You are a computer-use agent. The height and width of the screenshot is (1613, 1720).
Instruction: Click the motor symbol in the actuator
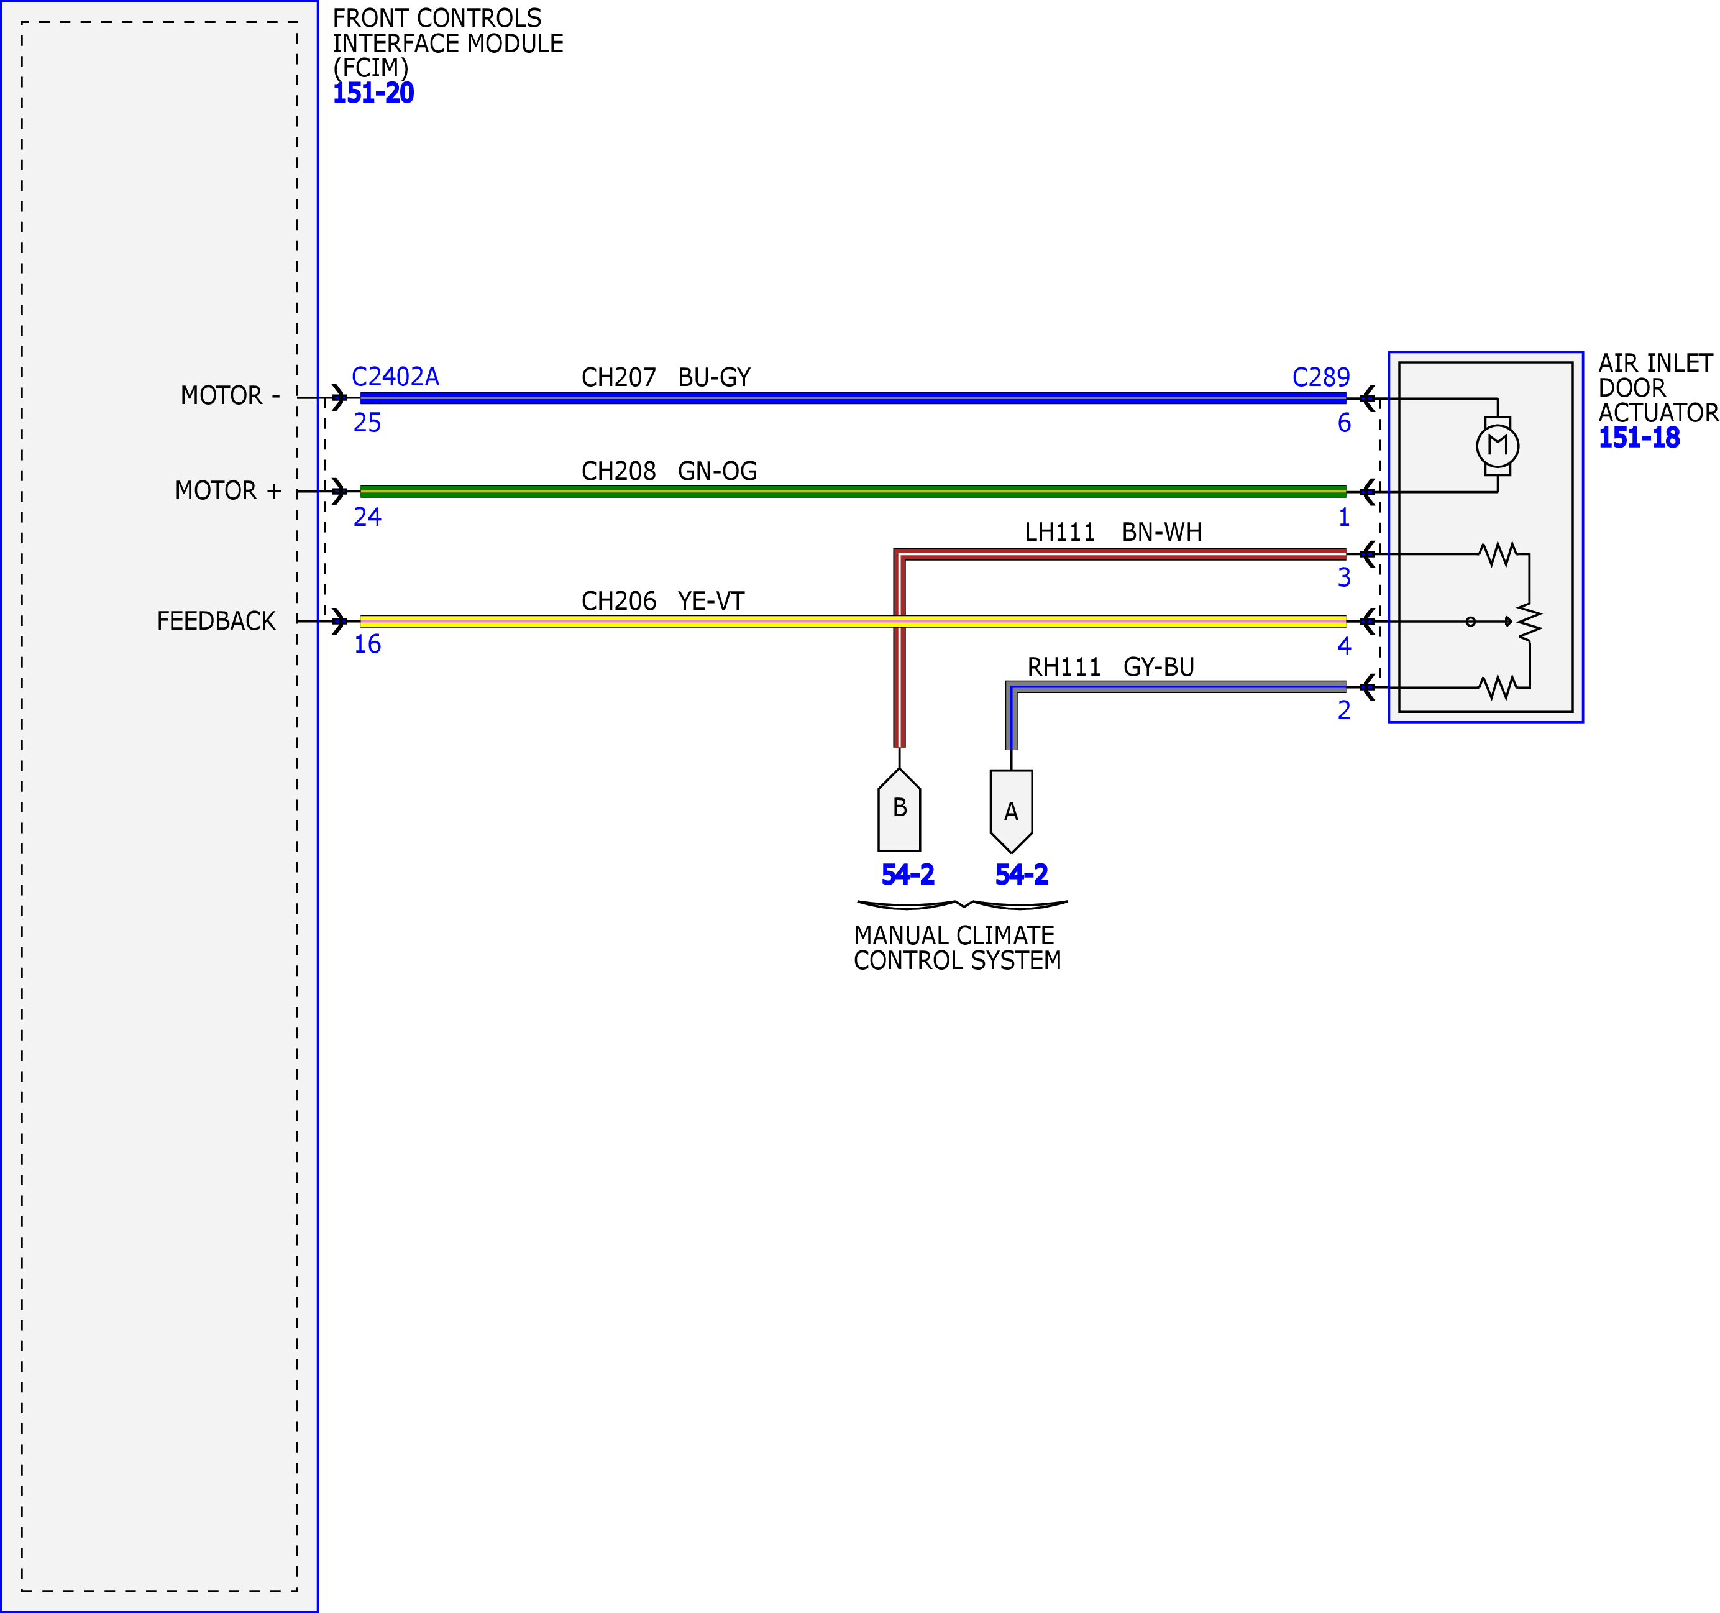(1498, 446)
